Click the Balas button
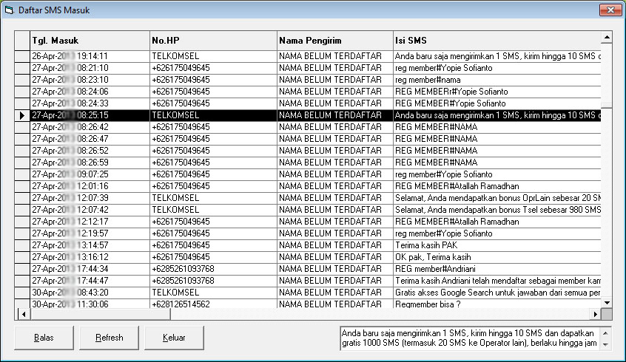 [44, 338]
